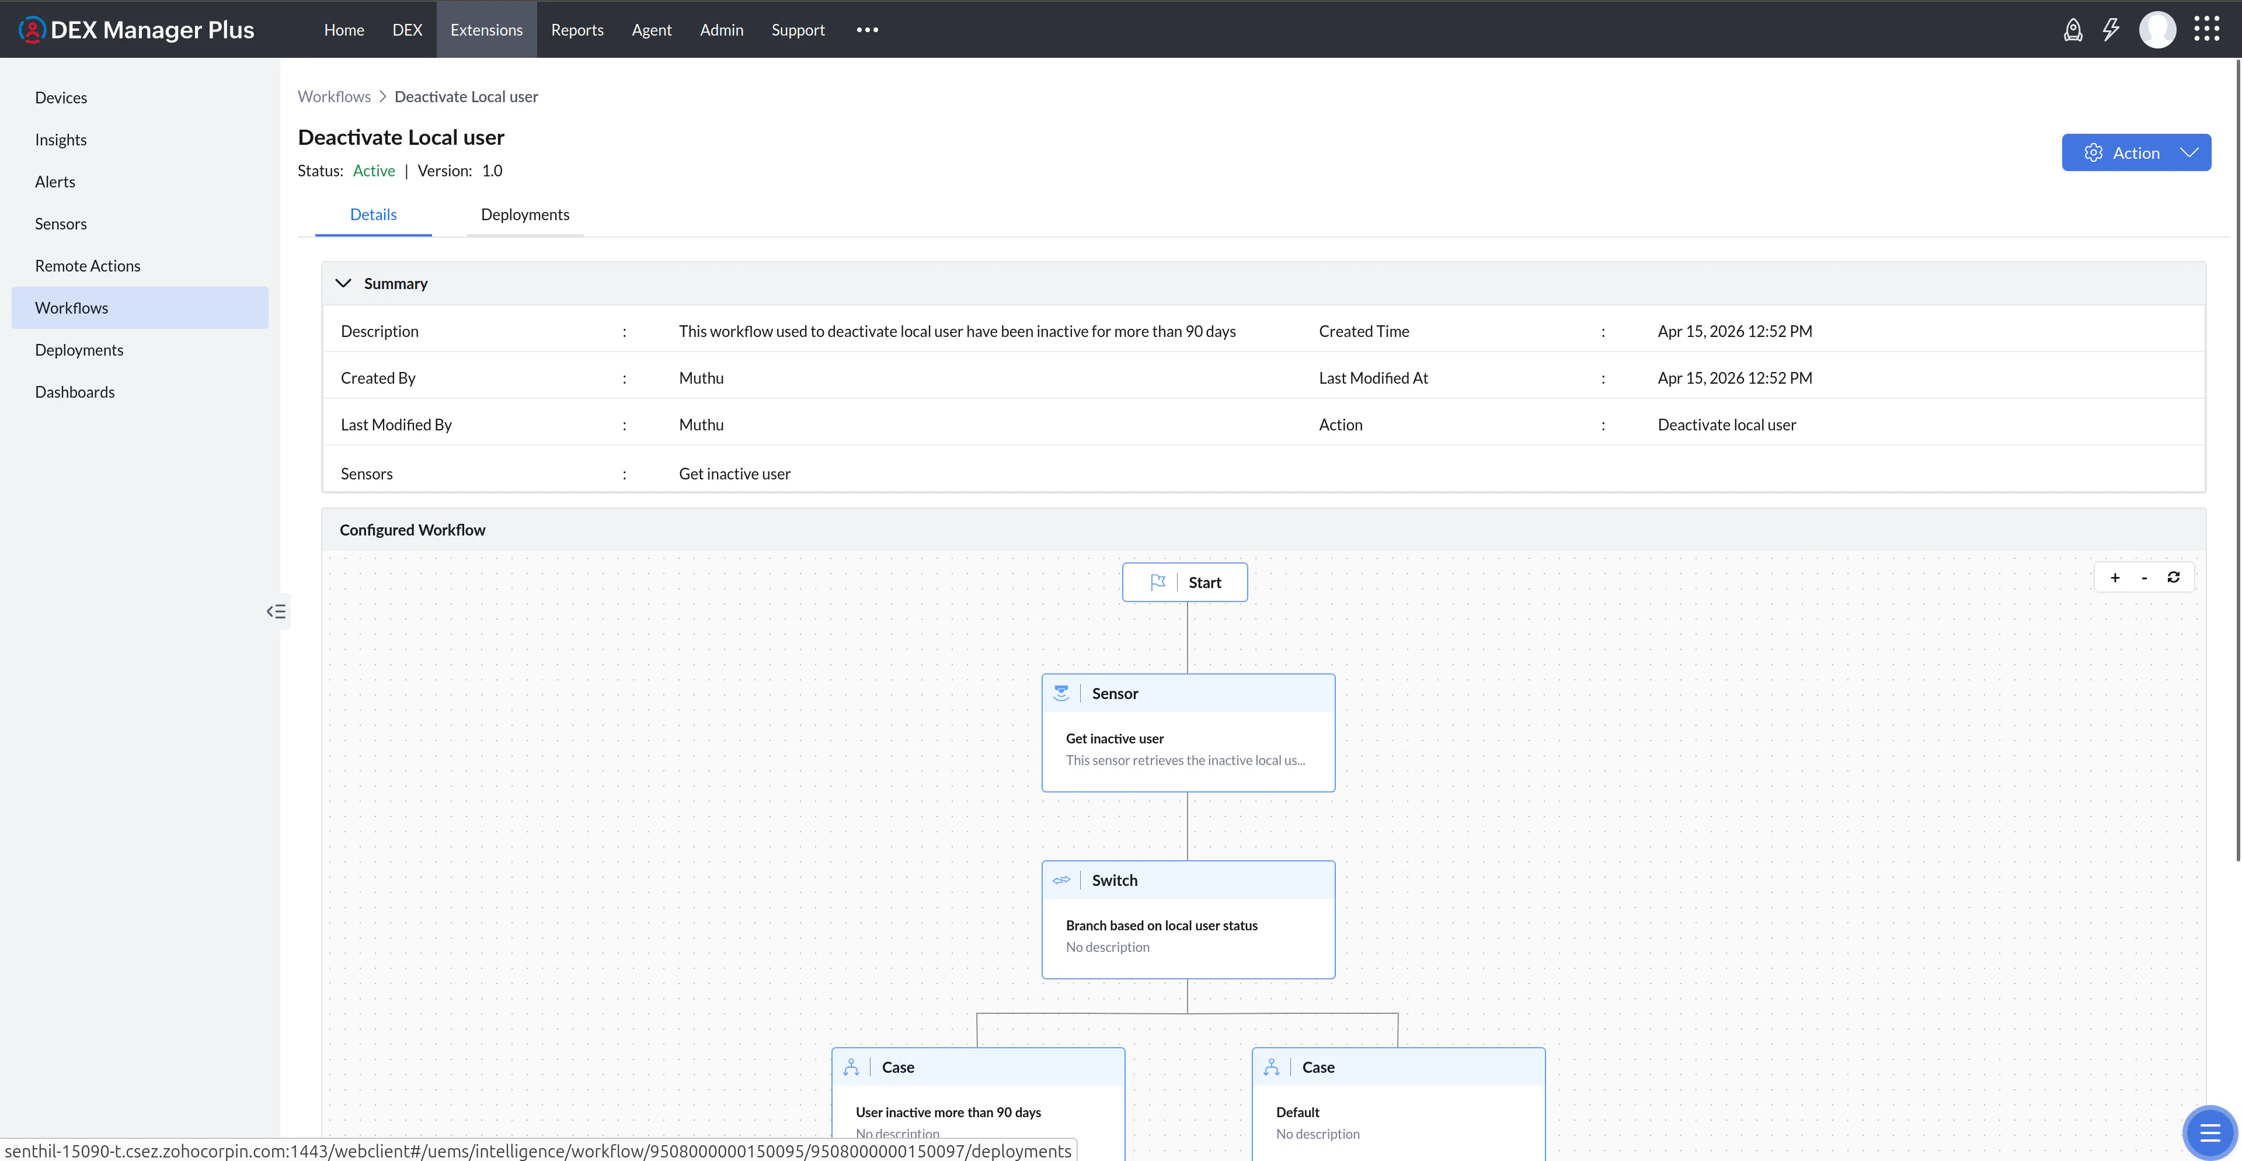This screenshot has height=1161, width=2242.
Task: Click the three dots more menu
Action: click(x=867, y=30)
